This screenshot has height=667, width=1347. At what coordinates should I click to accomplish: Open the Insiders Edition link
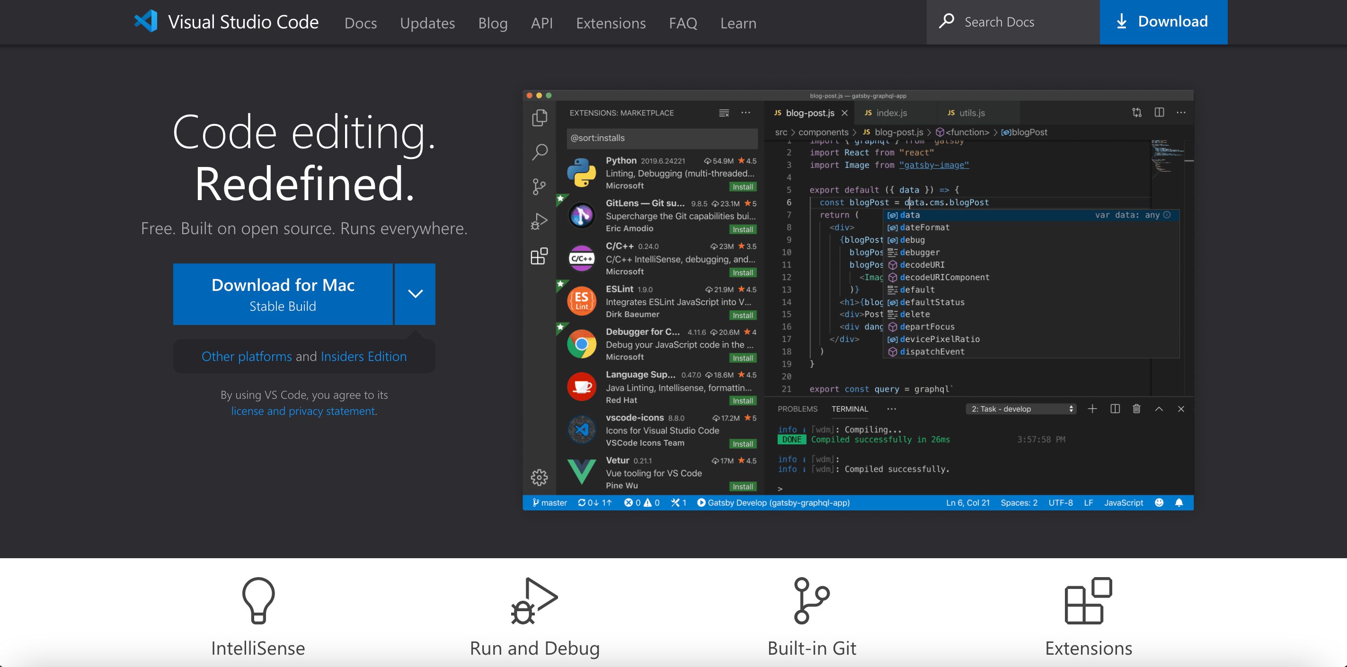click(x=363, y=357)
